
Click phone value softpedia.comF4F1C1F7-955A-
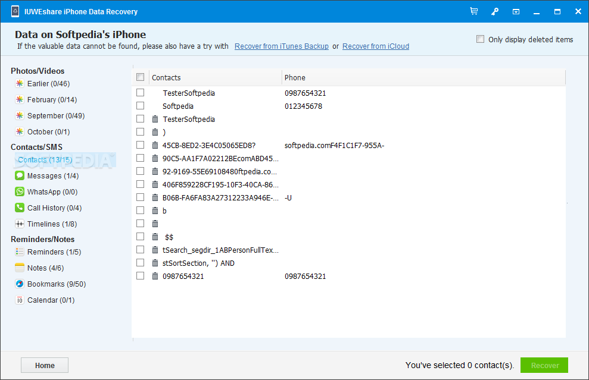point(334,146)
